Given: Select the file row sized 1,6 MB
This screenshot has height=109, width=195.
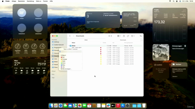Looking at the screenshot, I should 105,52.
